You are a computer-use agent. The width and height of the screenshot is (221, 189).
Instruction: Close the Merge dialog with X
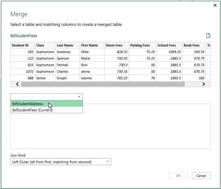tap(215, 5)
